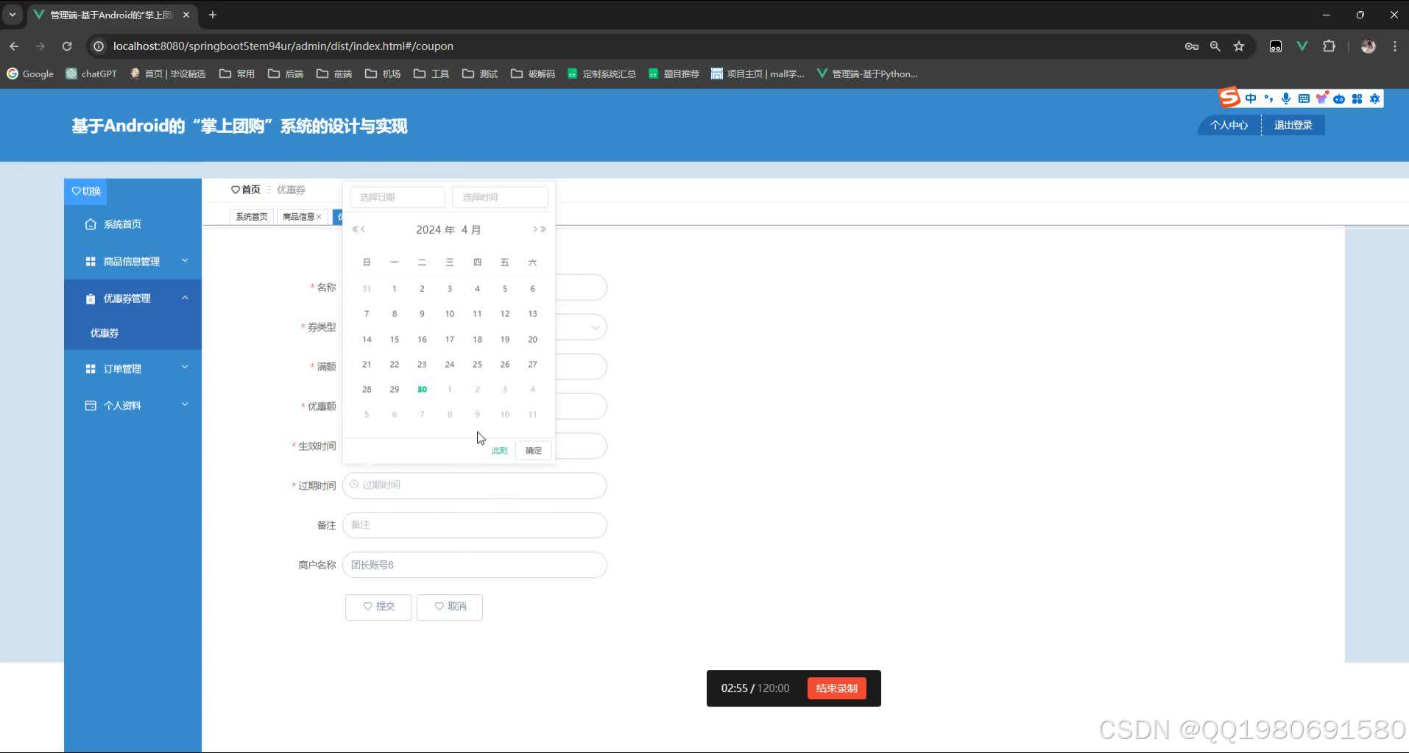This screenshot has width=1409, height=753.
Task: Click the 选择时间 input in picker
Action: point(500,197)
